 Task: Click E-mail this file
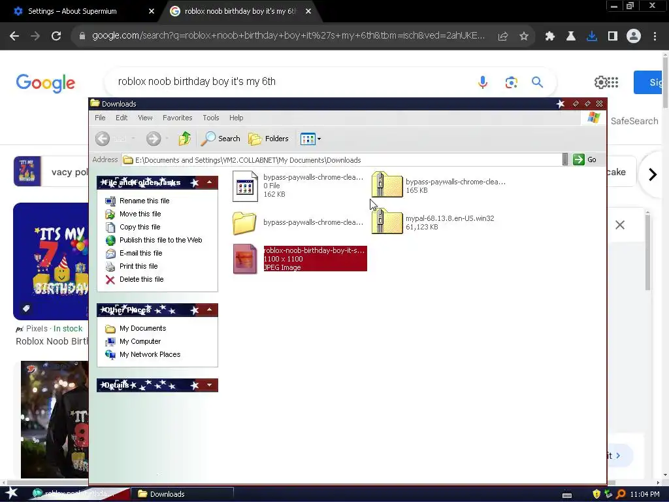[x=141, y=253]
